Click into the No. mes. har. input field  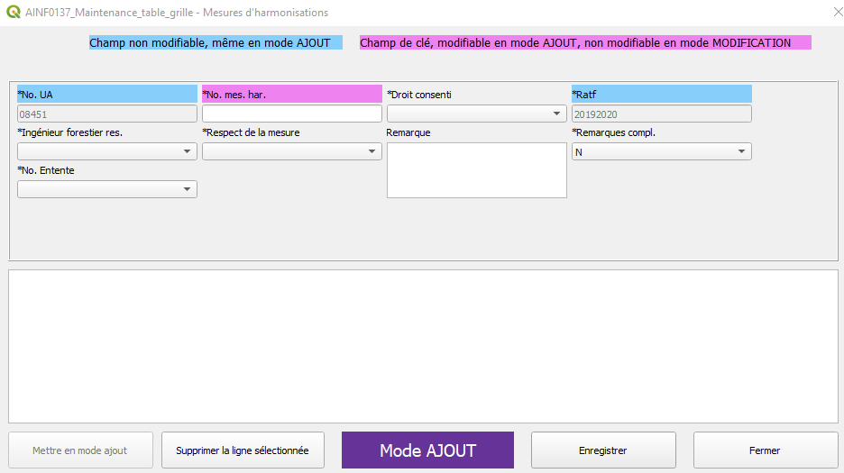(x=292, y=114)
